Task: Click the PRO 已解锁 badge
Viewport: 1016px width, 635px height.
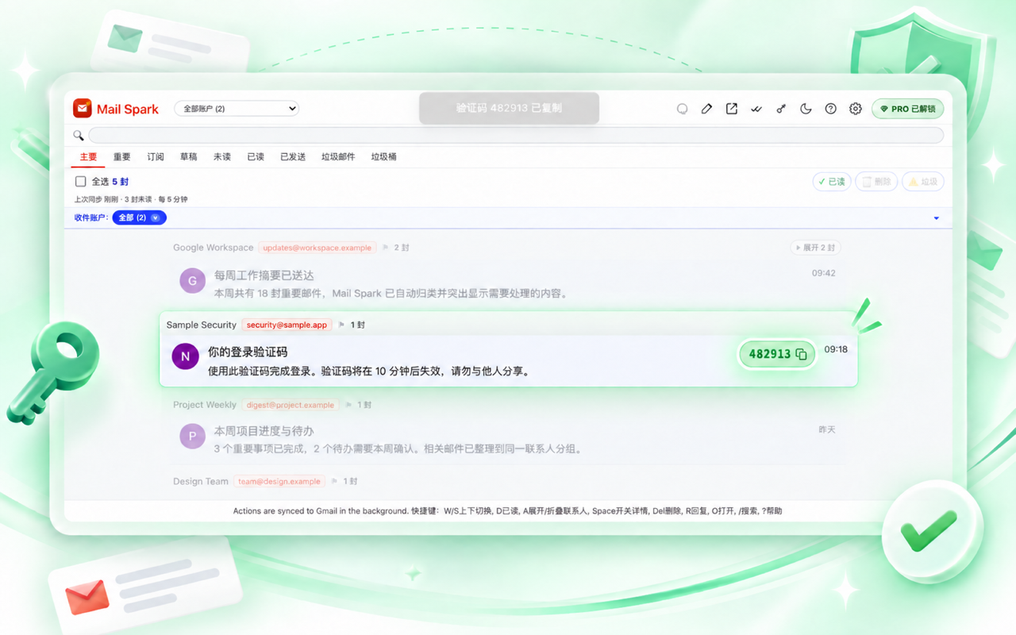Action: tap(907, 109)
